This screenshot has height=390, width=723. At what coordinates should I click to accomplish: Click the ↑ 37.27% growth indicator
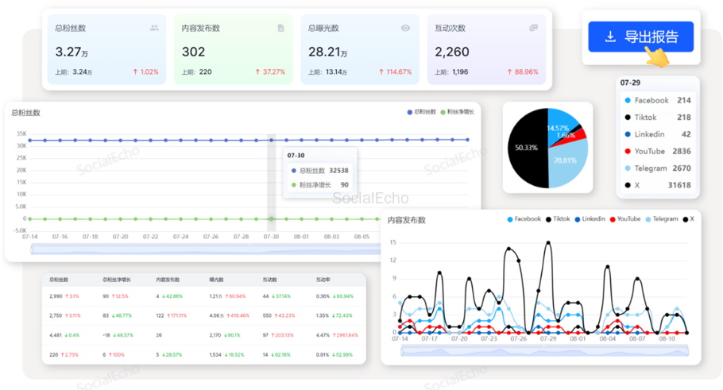tap(270, 72)
